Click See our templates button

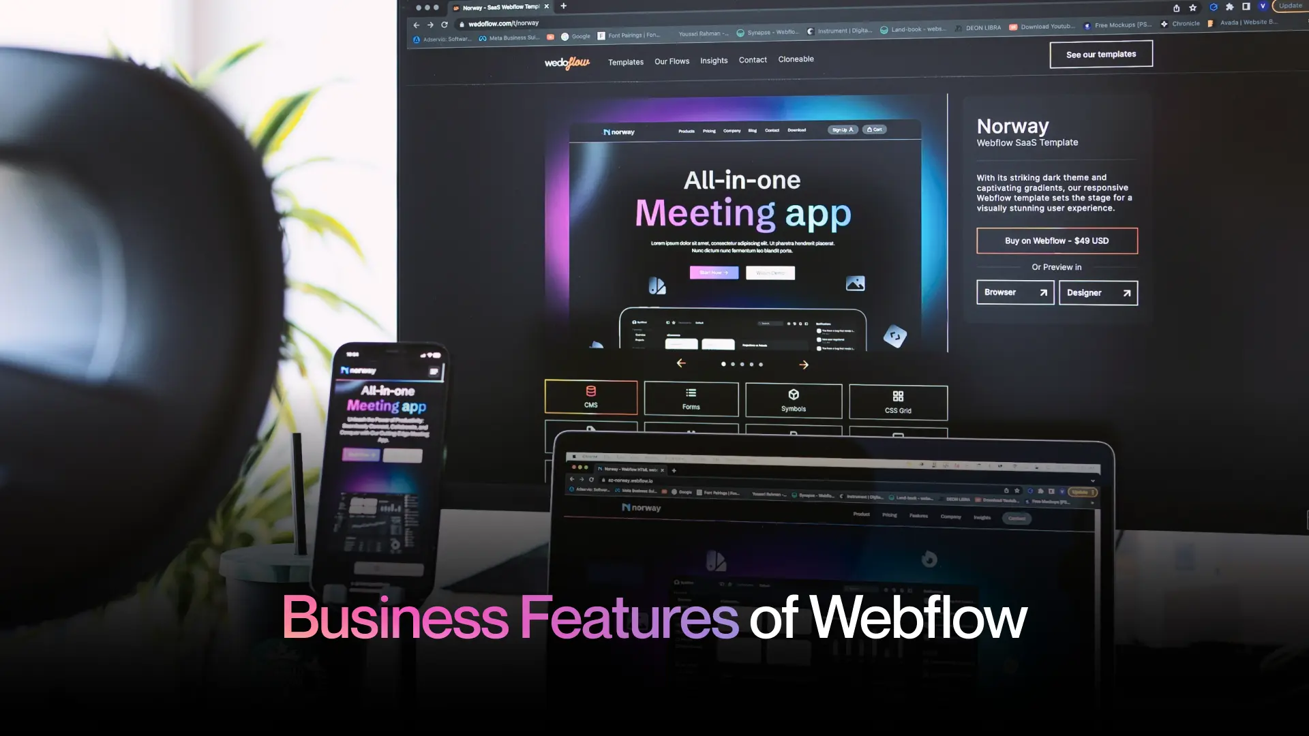coord(1100,54)
